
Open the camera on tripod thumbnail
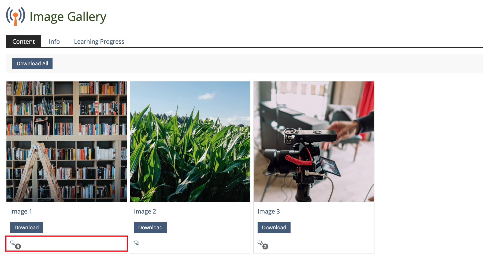point(314,141)
